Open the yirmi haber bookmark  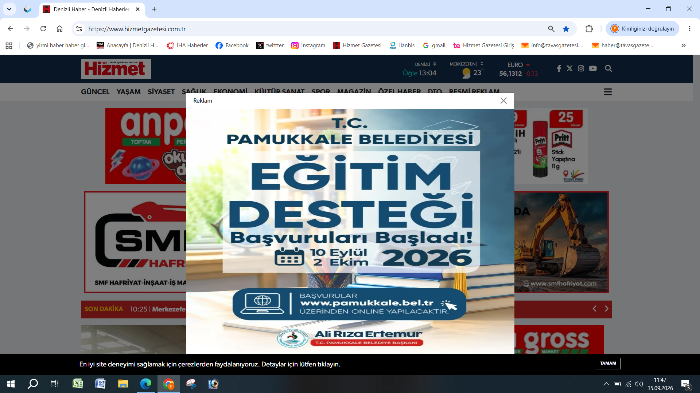coord(58,45)
